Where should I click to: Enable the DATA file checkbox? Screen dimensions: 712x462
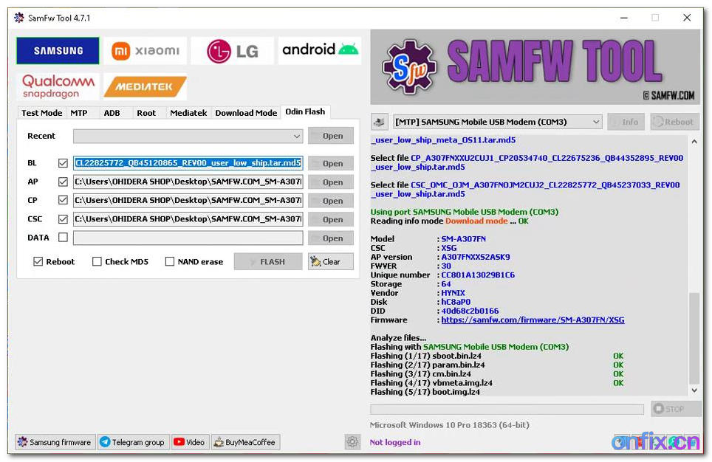click(x=63, y=237)
